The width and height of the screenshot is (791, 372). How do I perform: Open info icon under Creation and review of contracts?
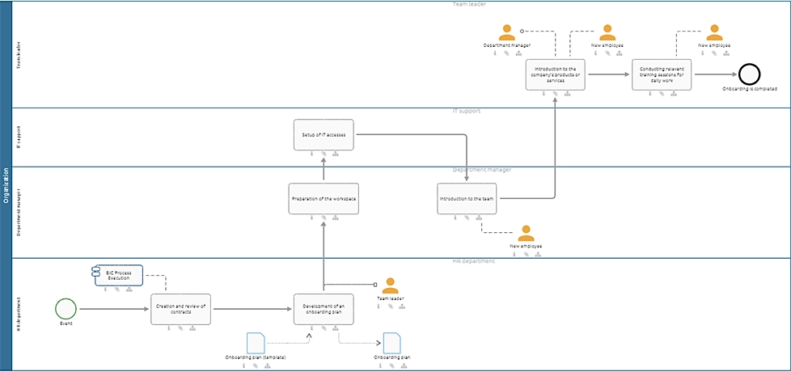pos(168,328)
